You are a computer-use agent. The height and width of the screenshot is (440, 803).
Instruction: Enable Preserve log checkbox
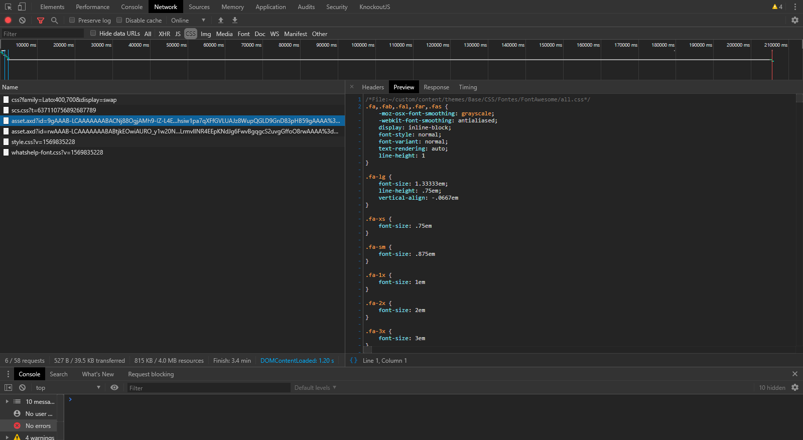point(72,20)
